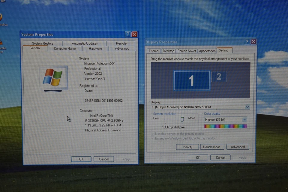The image size is (288, 192).
Task: Enable 'Extend my Windows desktop onto this monitor'
Action: (153, 138)
